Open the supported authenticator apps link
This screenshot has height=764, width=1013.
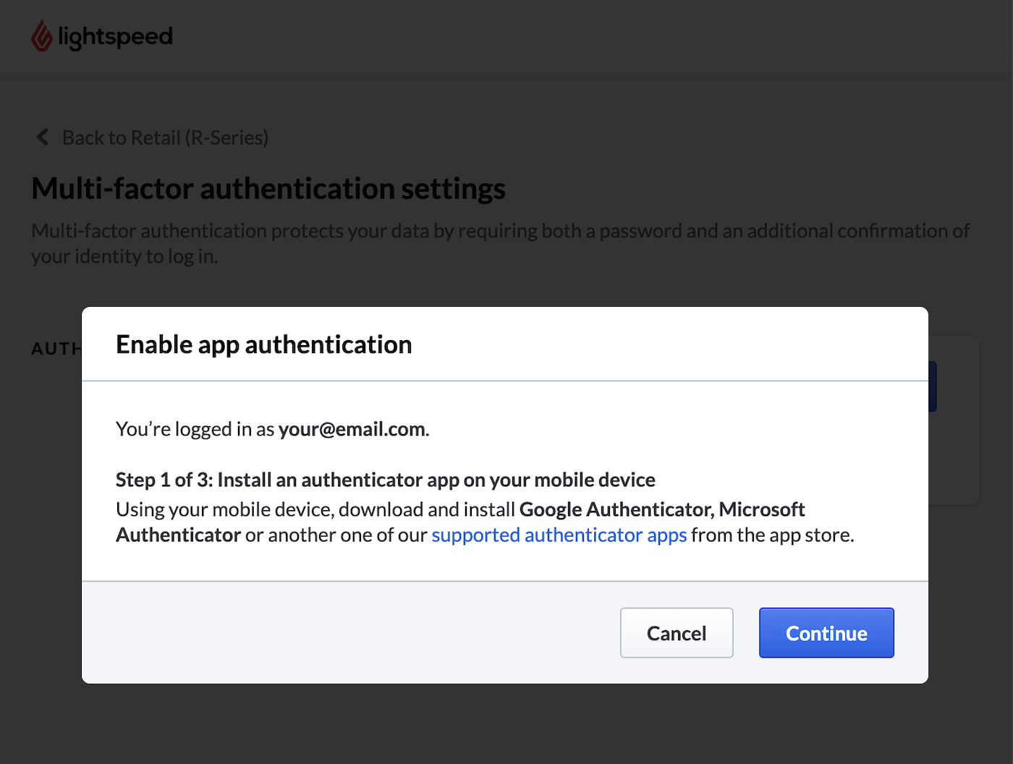click(x=559, y=535)
